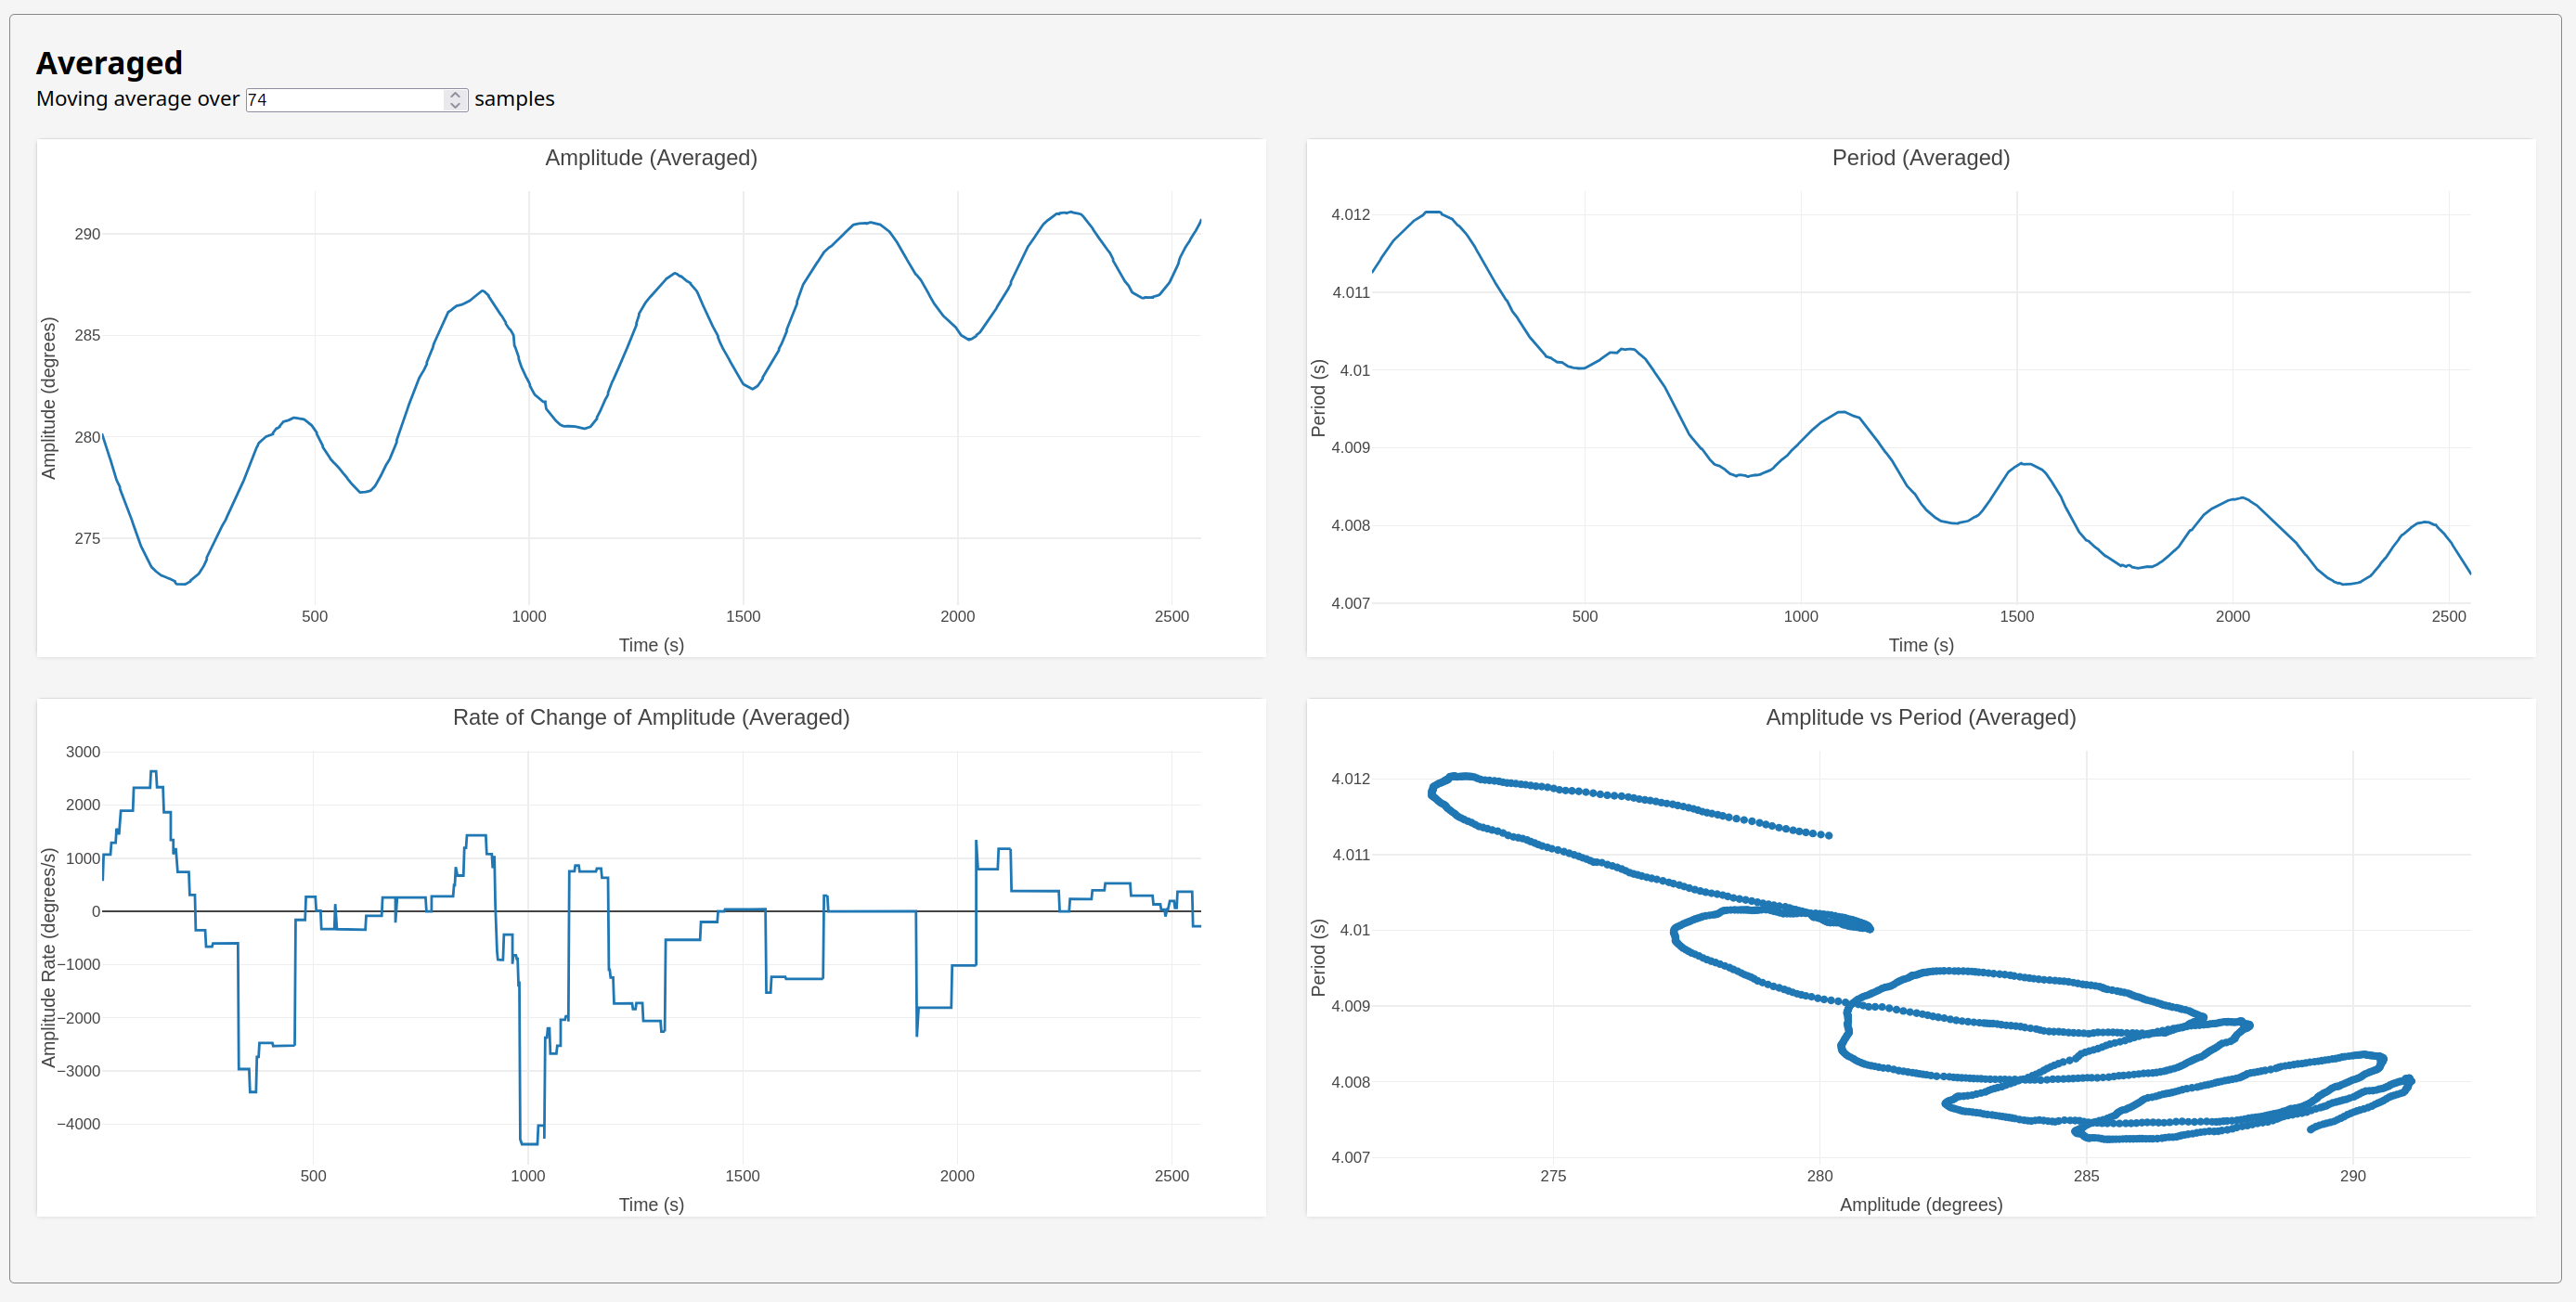This screenshot has height=1302, width=2576.
Task: Click the "Amplitude (Averaged)" chart title
Action: click(x=651, y=158)
